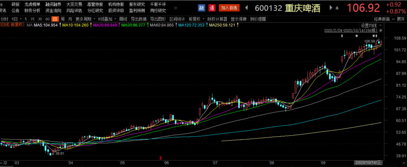Go to next stock with right arrow
This screenshot has height=167, width=407.
pyautogui.click(x=331, y=8)
